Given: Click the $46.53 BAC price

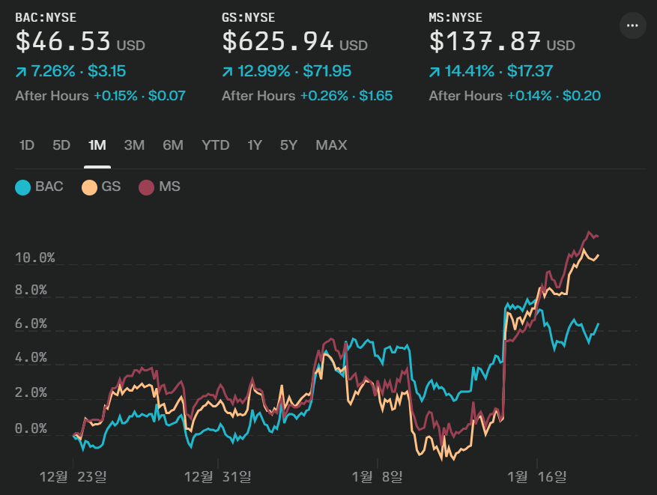Looking at the screenshot, I should tap(63, 41).
